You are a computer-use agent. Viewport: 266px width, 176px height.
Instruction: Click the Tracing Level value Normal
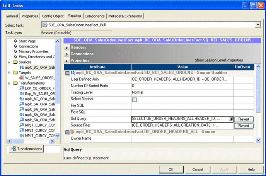[138, 92]
